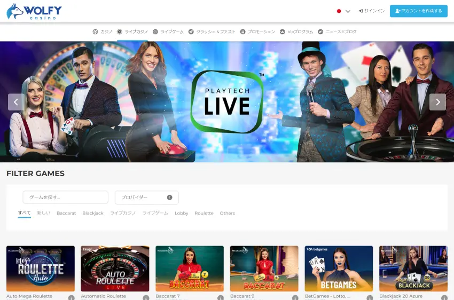Viewport: 454px width, 300px height.
Task: Open the Baccarat 9 game thumbnail
Action: 264,269
